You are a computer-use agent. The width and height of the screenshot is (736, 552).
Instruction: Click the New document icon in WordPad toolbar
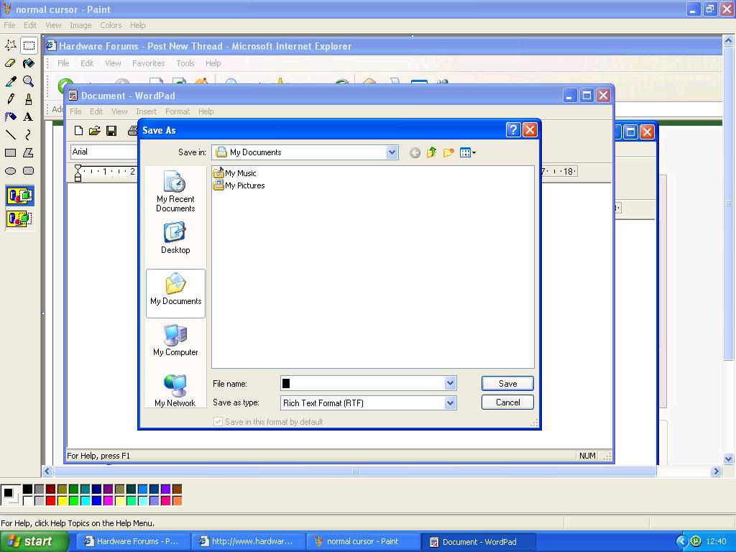pos(78,131)
